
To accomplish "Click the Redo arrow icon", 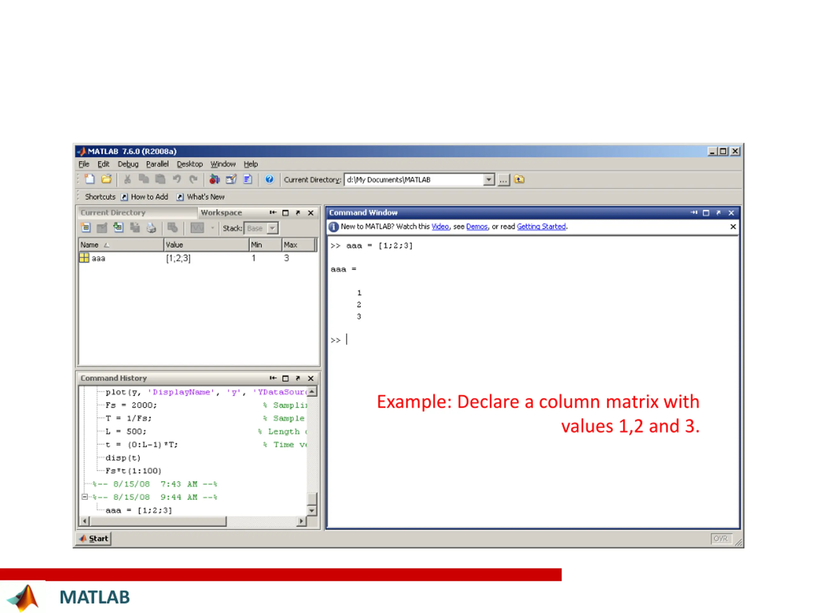I will coord(193,179).
